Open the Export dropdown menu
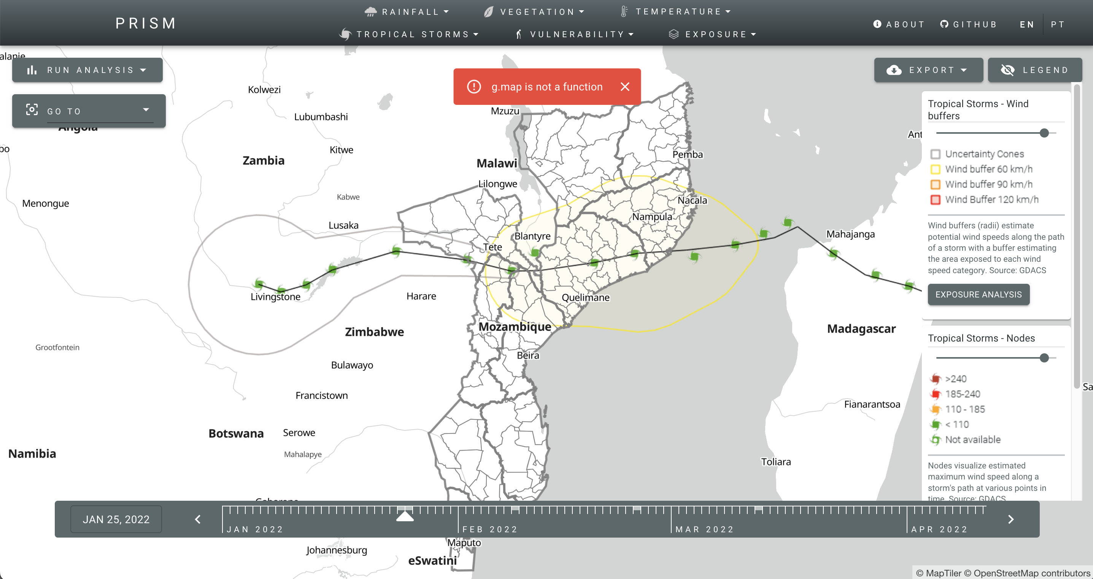1093x579 pixels. pyautogui.click(x=928, y=70)
